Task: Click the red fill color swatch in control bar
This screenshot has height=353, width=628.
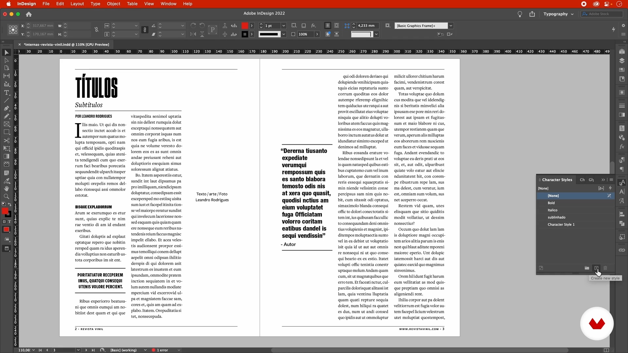Action: pyautogui.click(x=245, y=25)
